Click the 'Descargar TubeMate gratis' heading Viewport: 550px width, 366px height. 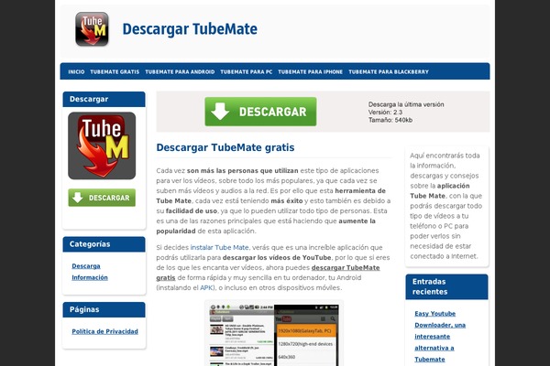point(225,147)
